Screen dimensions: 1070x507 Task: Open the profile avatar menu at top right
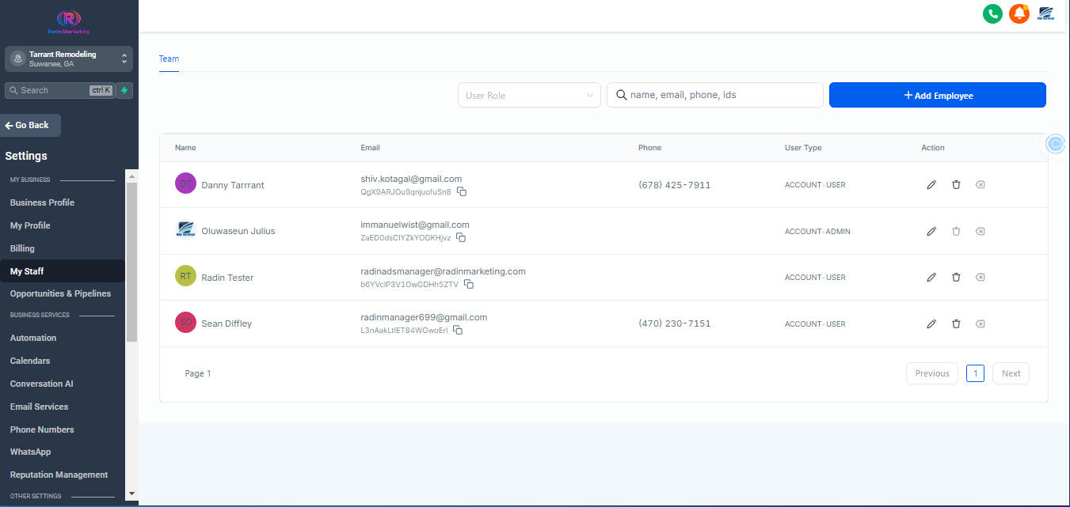tap(1045, 13)
